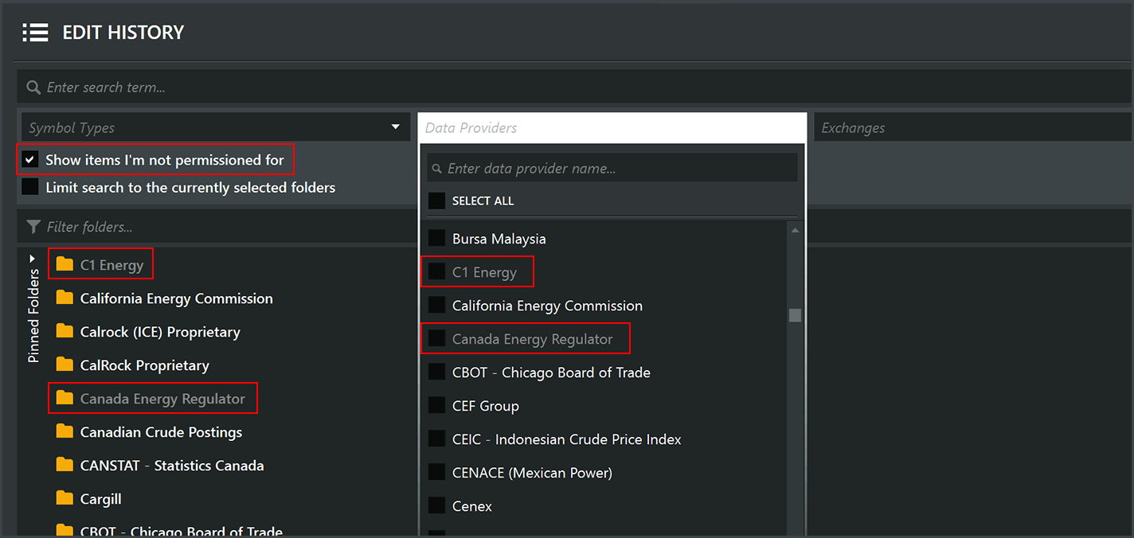The image size is (1134, 538).
Task: Click the magnifier icon in the main search bar
Action: coord(33,88)
